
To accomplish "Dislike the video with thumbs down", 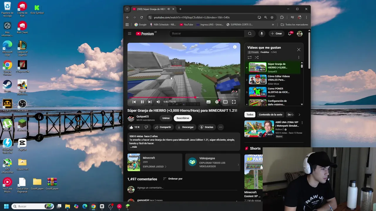I will 146,127.
